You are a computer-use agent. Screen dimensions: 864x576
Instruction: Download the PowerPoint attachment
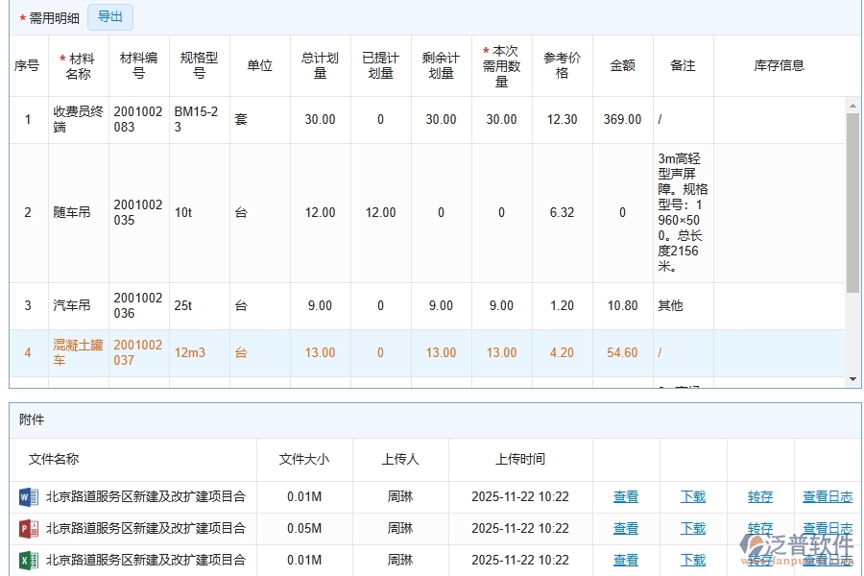click(x=693, y=529)
